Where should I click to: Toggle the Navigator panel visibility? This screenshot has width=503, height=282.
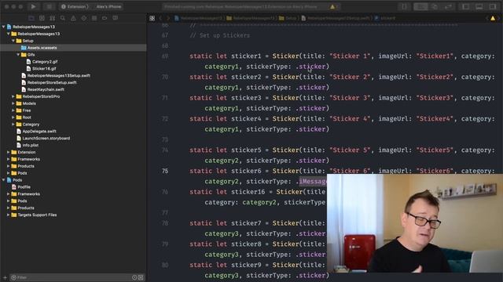click(x=465, y=6)
